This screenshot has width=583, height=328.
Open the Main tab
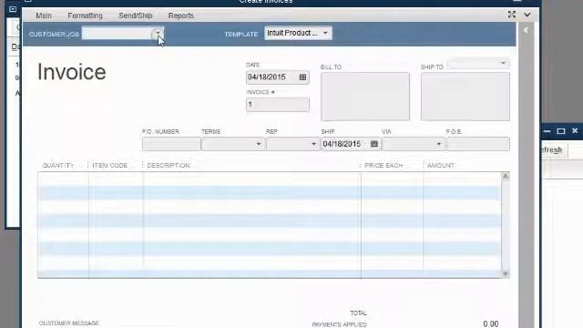(44, 15)
